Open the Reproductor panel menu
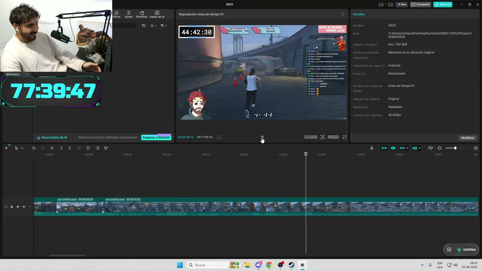 [x=343, y=14]
